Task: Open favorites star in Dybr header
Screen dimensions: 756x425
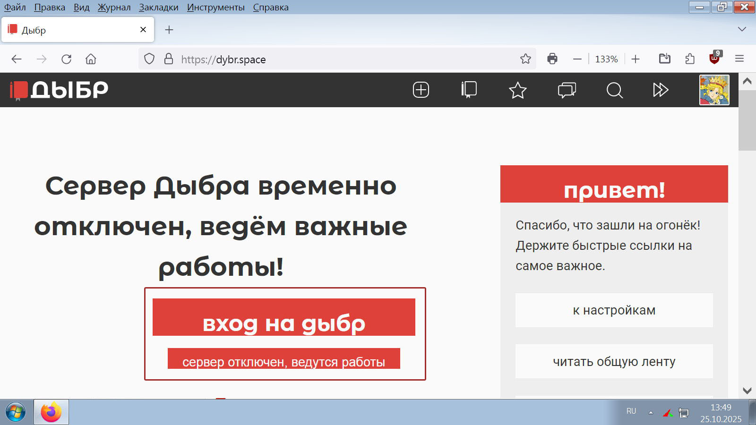Action: pyautogui.click(x=517, y=90)
